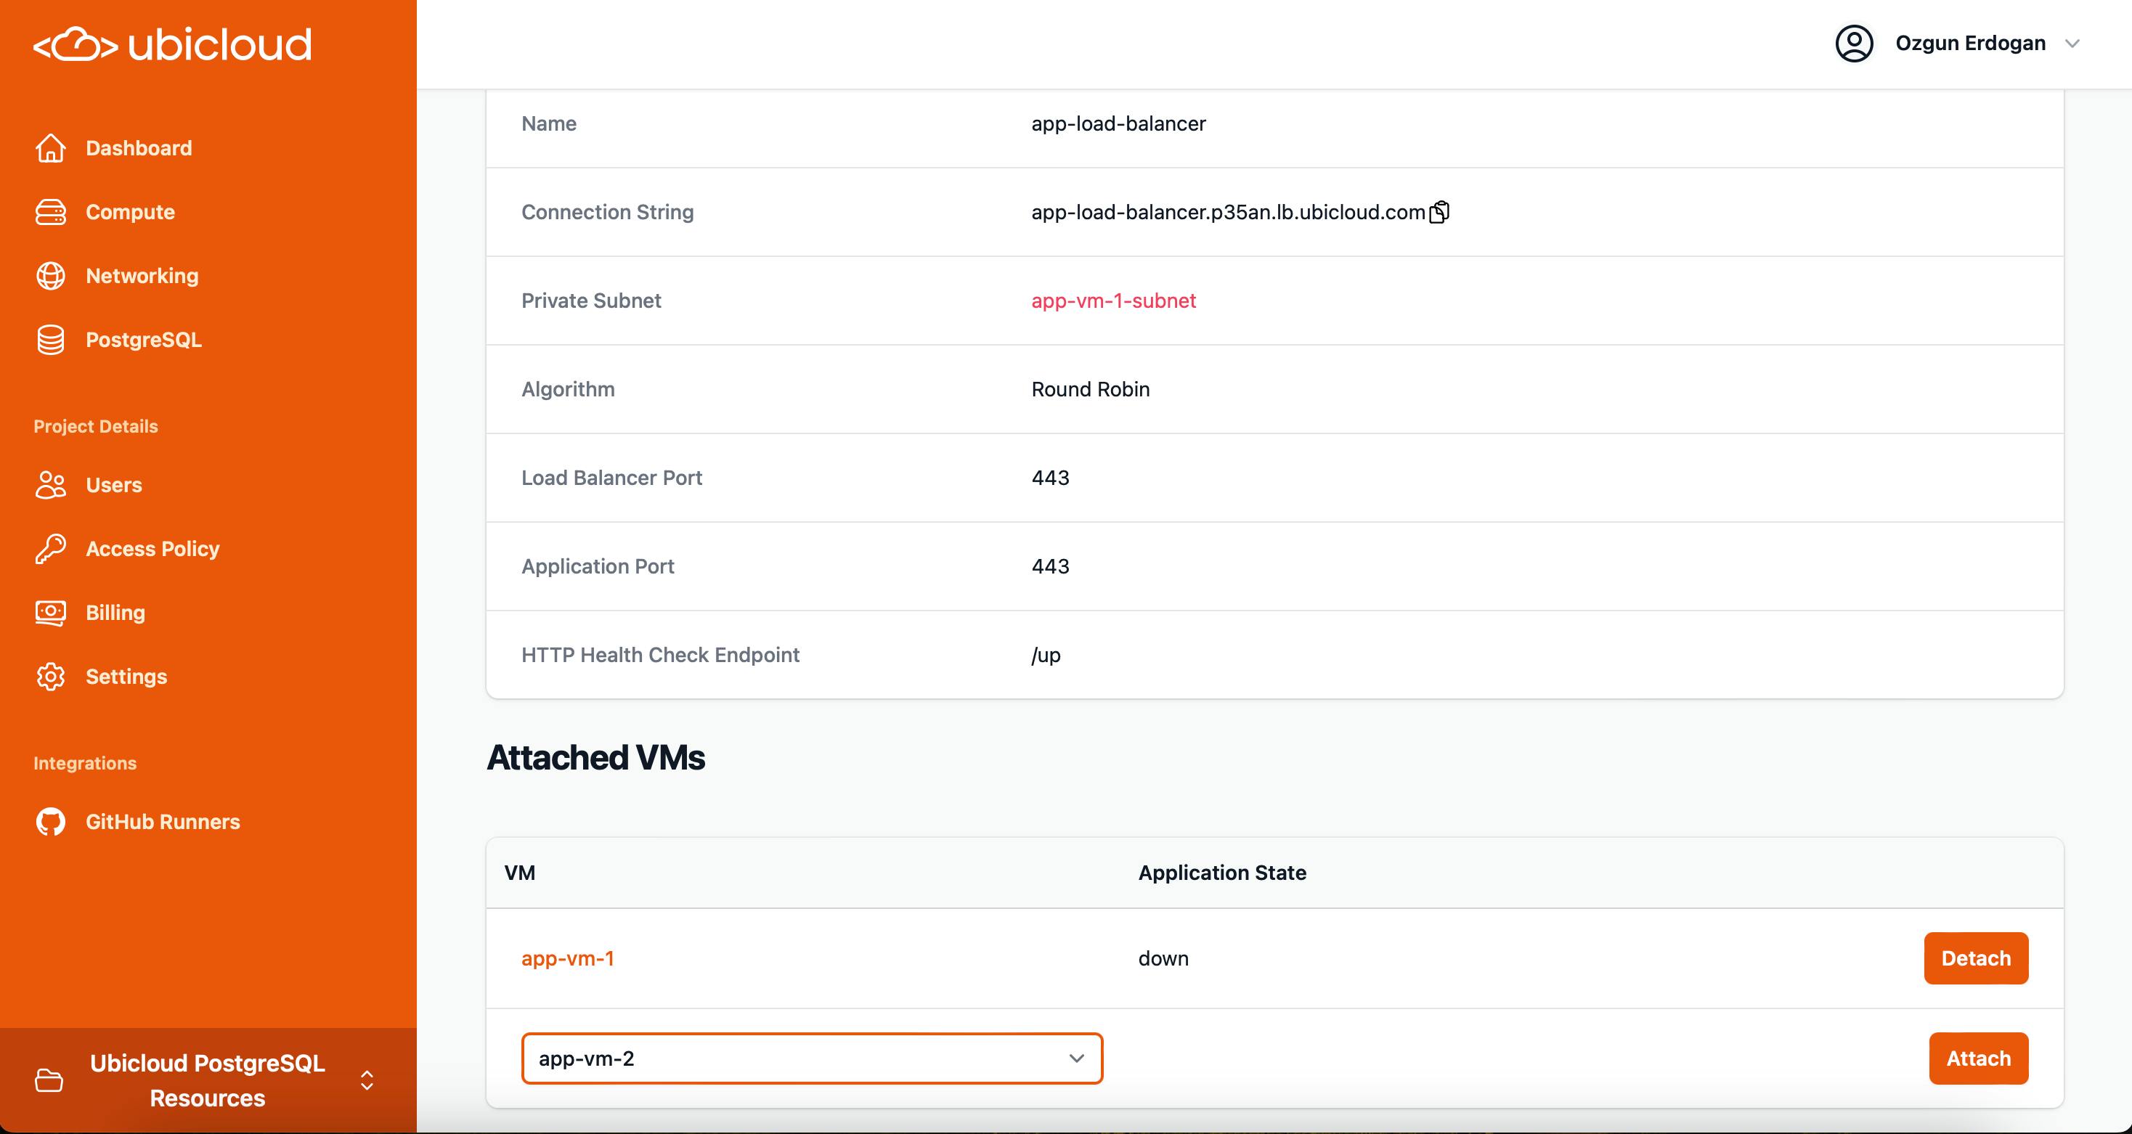
Task: Click the Settings gear icon
Action: click(x=51, y=676)
